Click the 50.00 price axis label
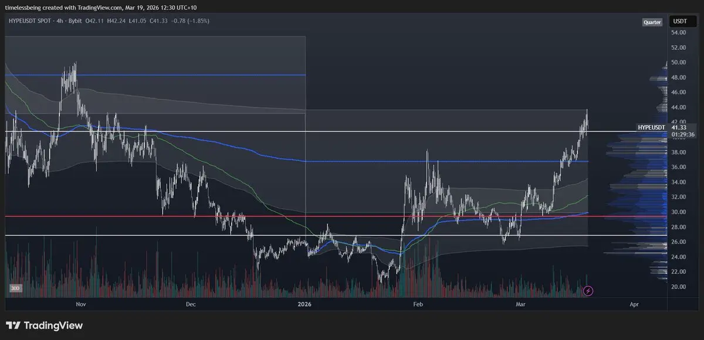The width and height of the screenshot is (704, 340). click(679, 62)
